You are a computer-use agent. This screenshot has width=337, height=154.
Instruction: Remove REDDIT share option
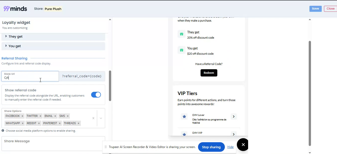point(39,123)
